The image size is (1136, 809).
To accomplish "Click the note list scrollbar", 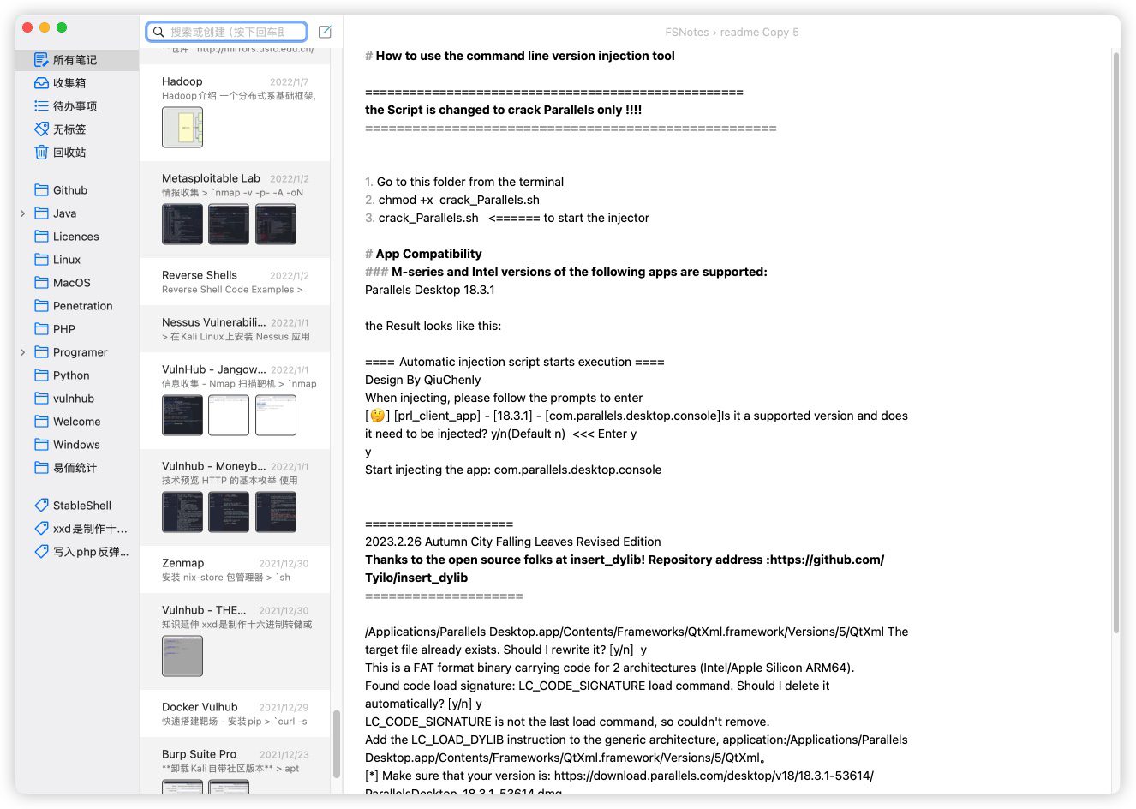I will point(337,743).
